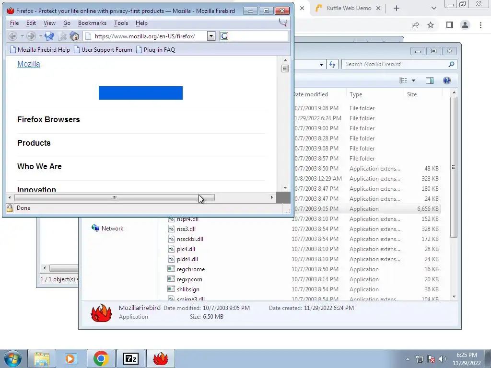Click the Chrome share page icon
The width and height of the screenshot is (491, 368).
click(x=415, y=25)
